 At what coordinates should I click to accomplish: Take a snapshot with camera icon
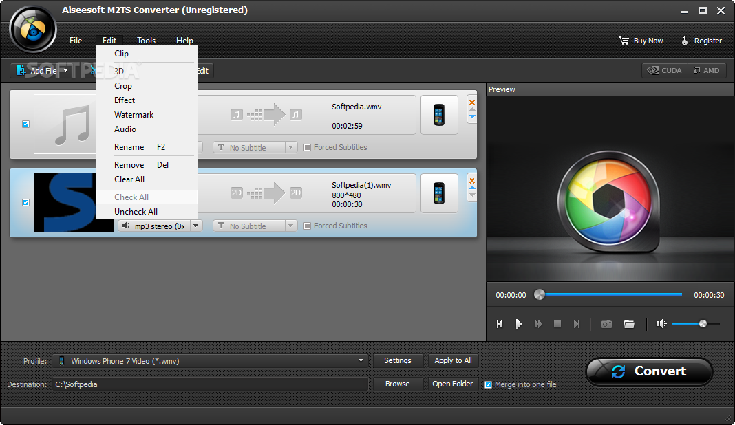606,324
